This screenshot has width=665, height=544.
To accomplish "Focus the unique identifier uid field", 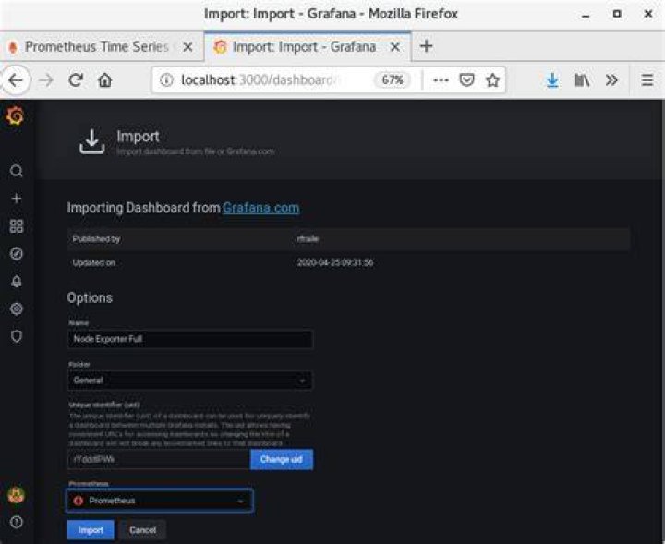I will [159, 459].
